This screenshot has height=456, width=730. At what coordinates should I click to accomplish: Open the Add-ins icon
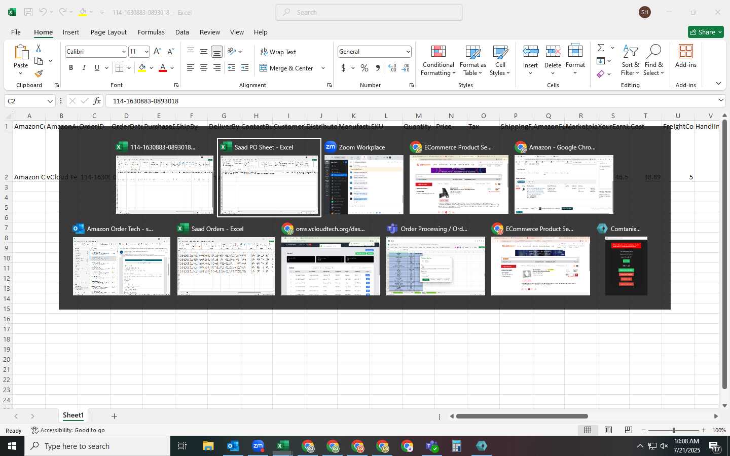coord(686,56)
